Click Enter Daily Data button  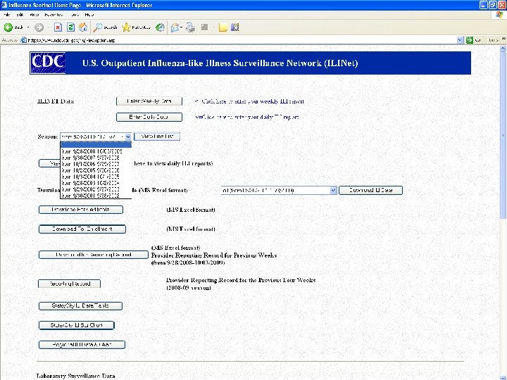coord(149,117)
